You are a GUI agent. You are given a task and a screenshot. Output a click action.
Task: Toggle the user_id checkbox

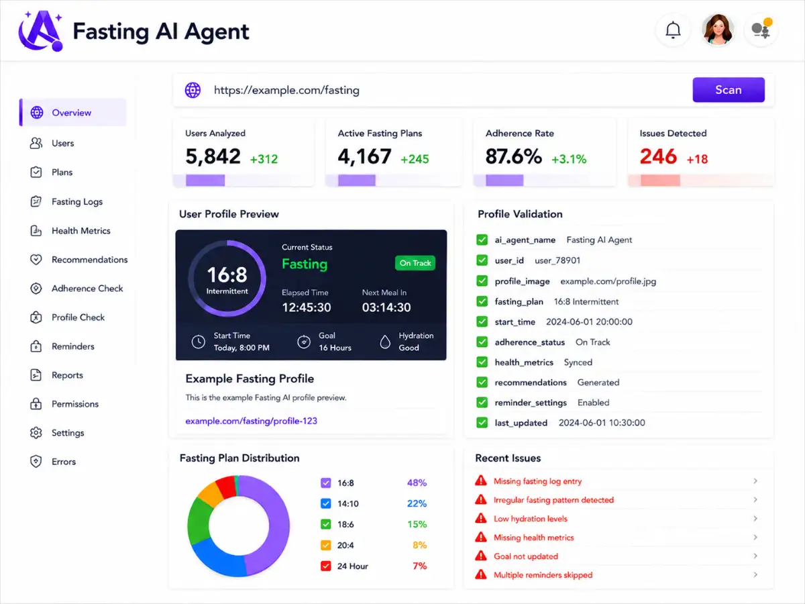coord(482,260)
